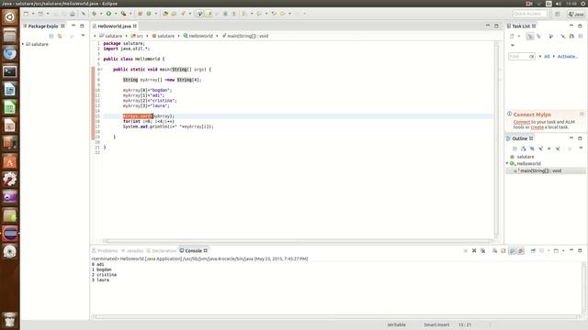
Task: Click the Quick Access search field
Action: coord(530,14)
